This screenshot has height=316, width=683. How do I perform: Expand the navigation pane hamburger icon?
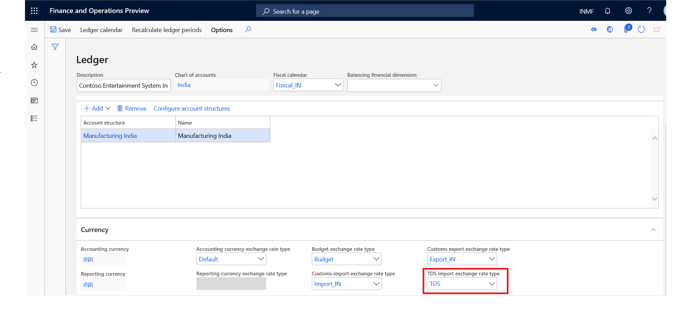[34, 30]
